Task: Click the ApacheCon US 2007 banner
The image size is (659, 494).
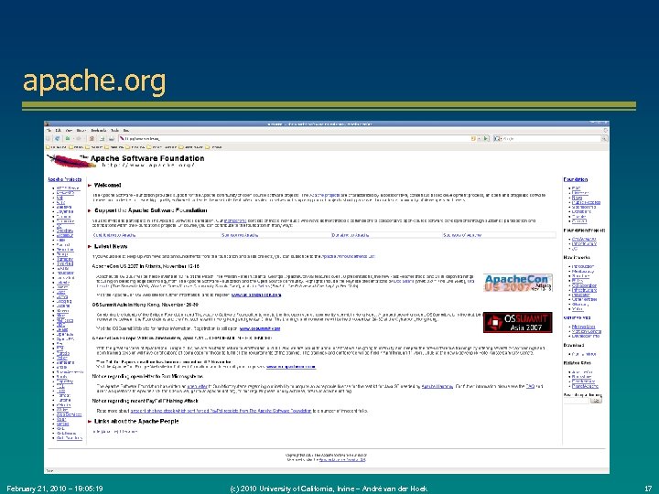Action: point(518,283)
